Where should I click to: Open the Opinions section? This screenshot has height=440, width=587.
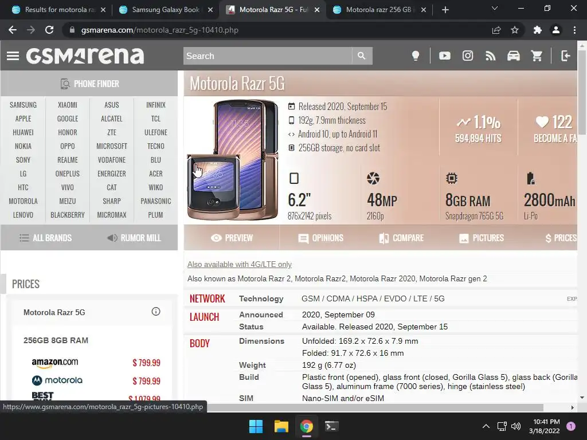[321, 238]
